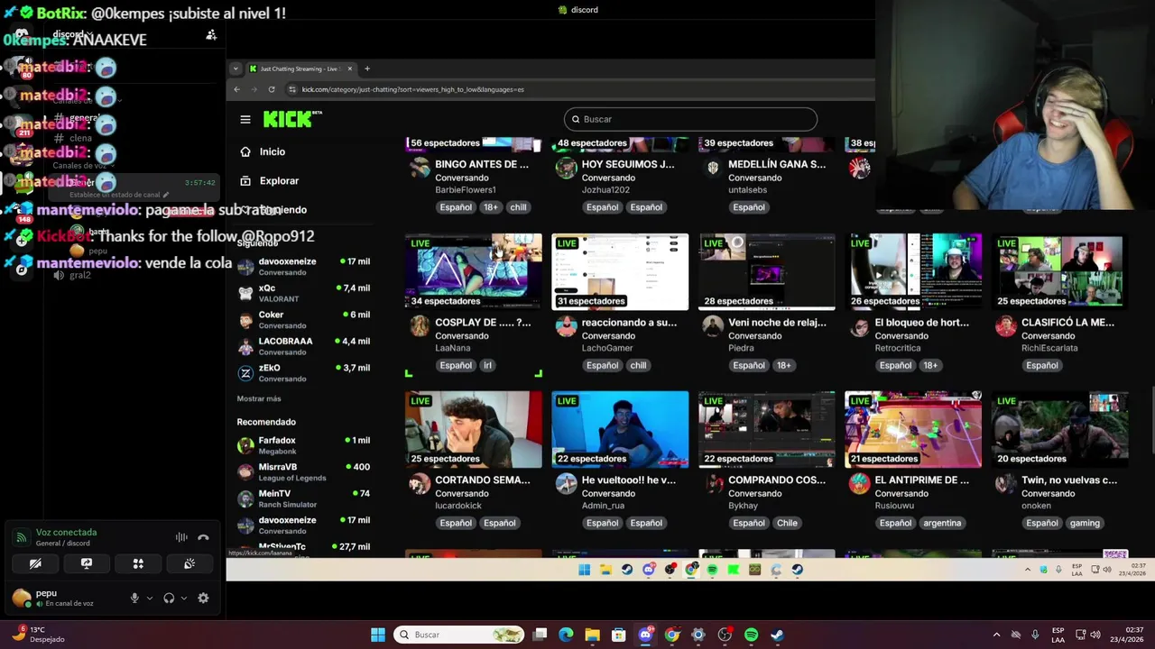1155x649 pixels.
Task: Open the COSPLAY DE stream thumbnail
Action: click(x=474, y=271)
